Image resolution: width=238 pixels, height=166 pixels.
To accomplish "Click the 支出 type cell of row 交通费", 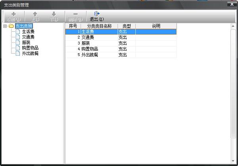I will 127,37.
